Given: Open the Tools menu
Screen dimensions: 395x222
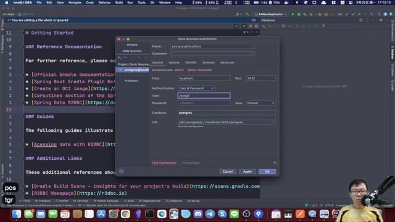Looking at the screenshot, I should tap(141, 2).
